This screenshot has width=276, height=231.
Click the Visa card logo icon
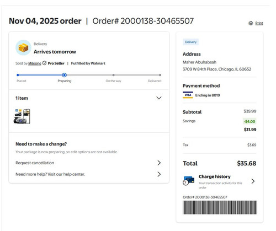pos(188,95)
